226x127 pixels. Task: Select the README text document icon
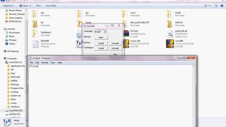pyautogui.click(x=35, y=44)
